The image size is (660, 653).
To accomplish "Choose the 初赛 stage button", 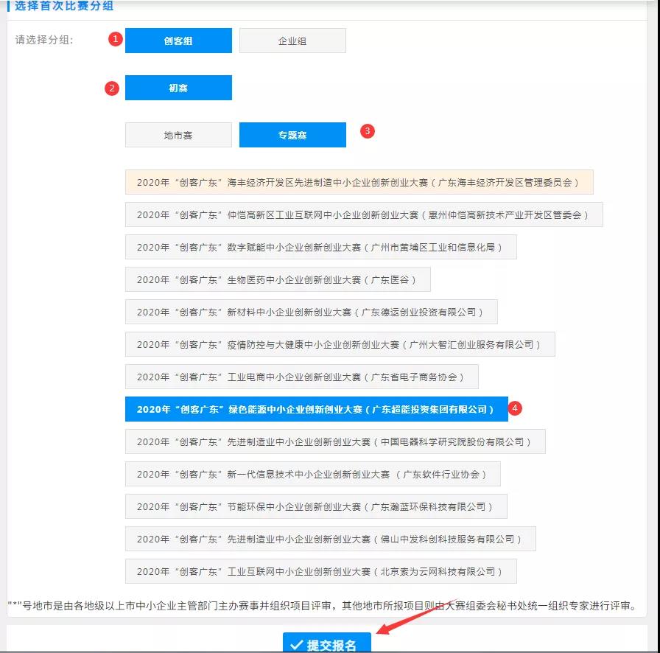I will click(178, 88).
